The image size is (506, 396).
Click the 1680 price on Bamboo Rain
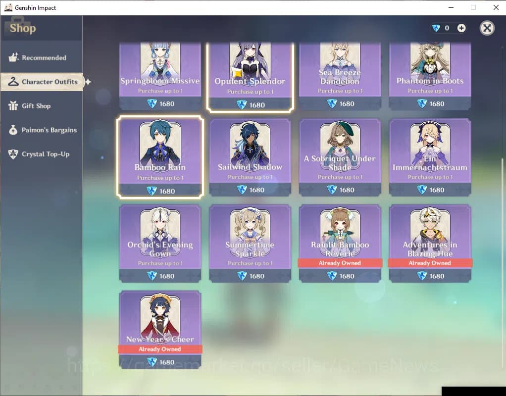click(167, 191)
